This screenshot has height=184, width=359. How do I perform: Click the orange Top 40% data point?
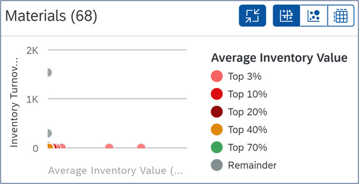coord(50,146)
